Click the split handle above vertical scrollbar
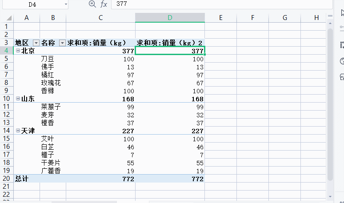Screen dimensions: 344x203 (330, 16)
